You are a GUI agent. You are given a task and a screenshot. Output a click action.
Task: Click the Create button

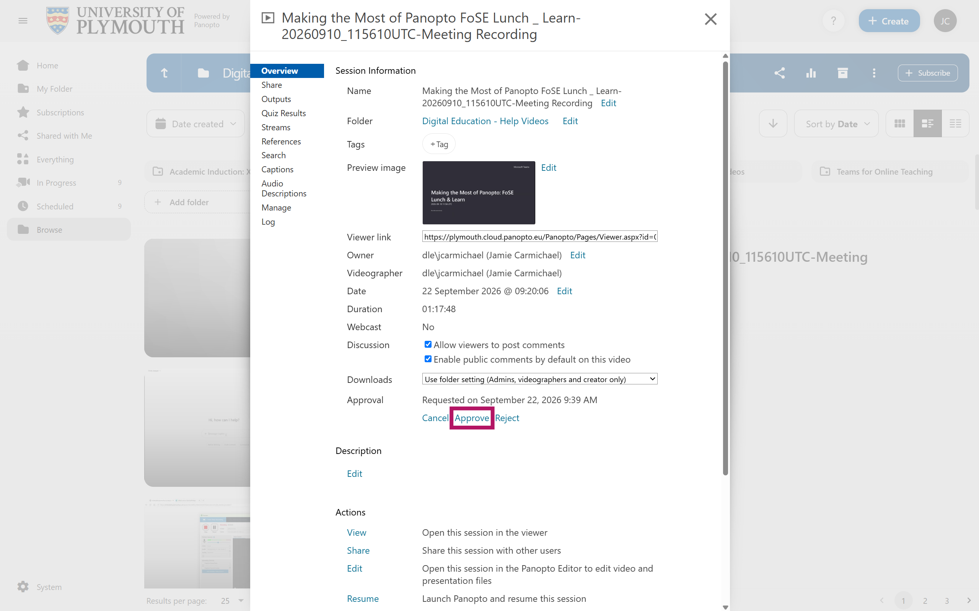889,21
